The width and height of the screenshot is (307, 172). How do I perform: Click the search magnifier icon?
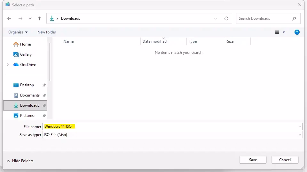294,18
